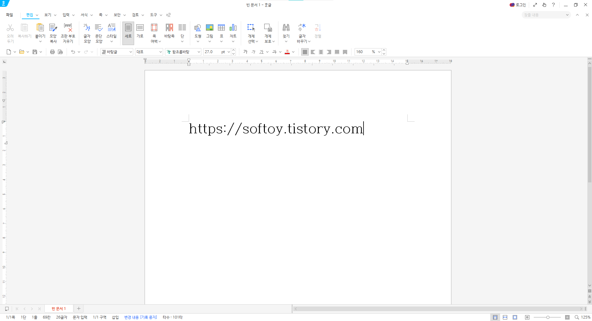Add a new document tab with plus
The width and height of the screenshot is (592, 321).
(x=79, y=309)
